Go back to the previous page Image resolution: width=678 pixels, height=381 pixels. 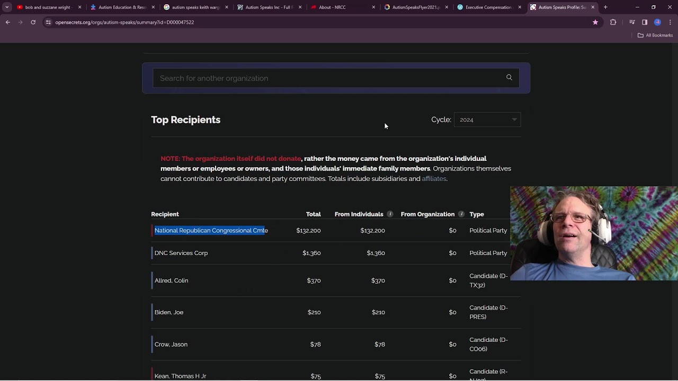8,22
